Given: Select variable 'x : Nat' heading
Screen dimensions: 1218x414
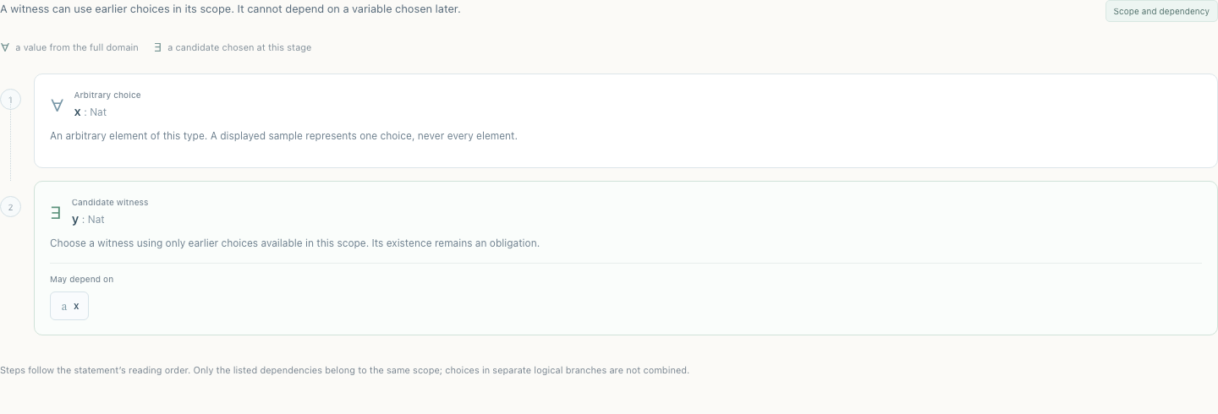Looking at the screenshot, I should coord(91,112).
